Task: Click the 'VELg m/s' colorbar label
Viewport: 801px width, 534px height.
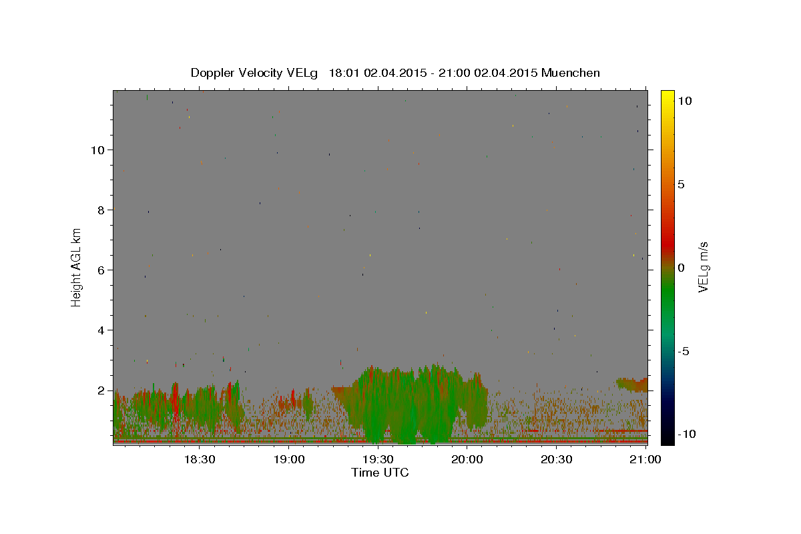Action: click(x=703, y=266)
